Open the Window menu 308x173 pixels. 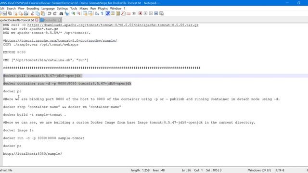pyautogui.click(x=115, y=9)
